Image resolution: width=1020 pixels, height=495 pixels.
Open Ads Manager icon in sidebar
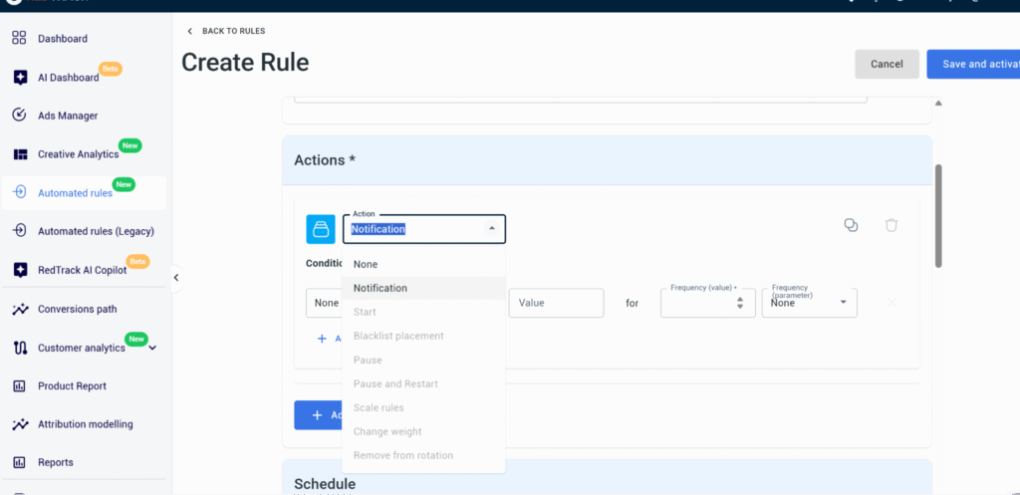20,116
